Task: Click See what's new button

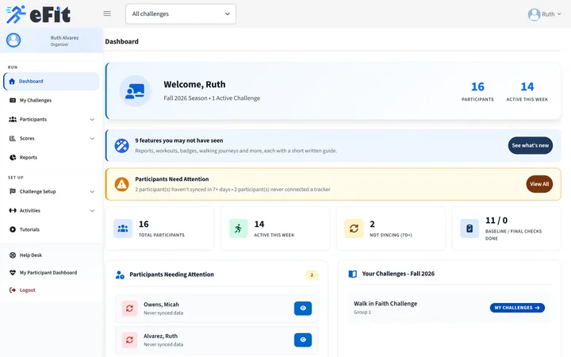Action: pyautogui.click(x=531, y=145)
